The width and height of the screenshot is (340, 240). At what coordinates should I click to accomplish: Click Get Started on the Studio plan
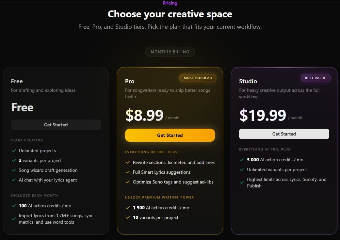point(284,134)
